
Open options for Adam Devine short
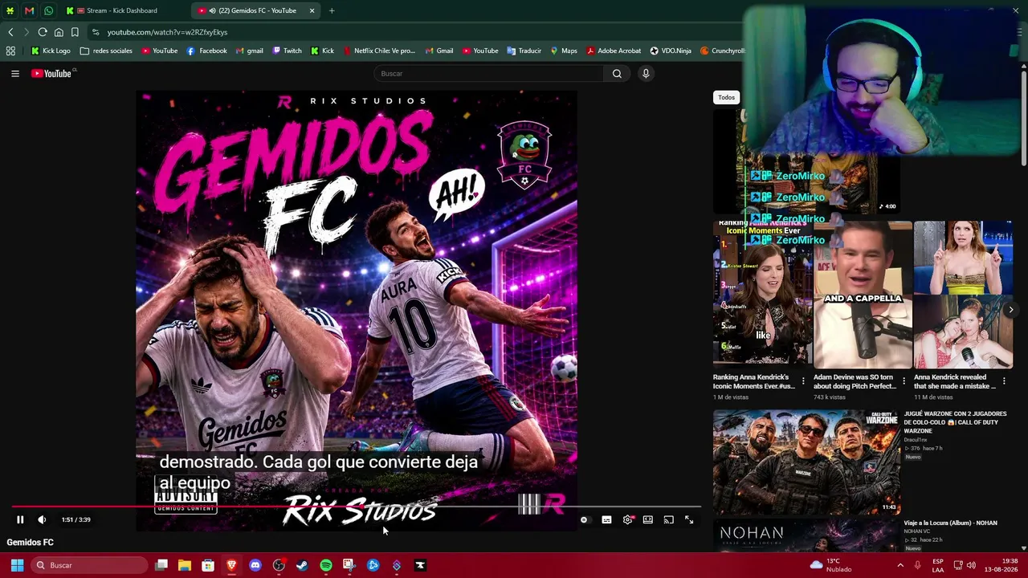tap(904, 381)
